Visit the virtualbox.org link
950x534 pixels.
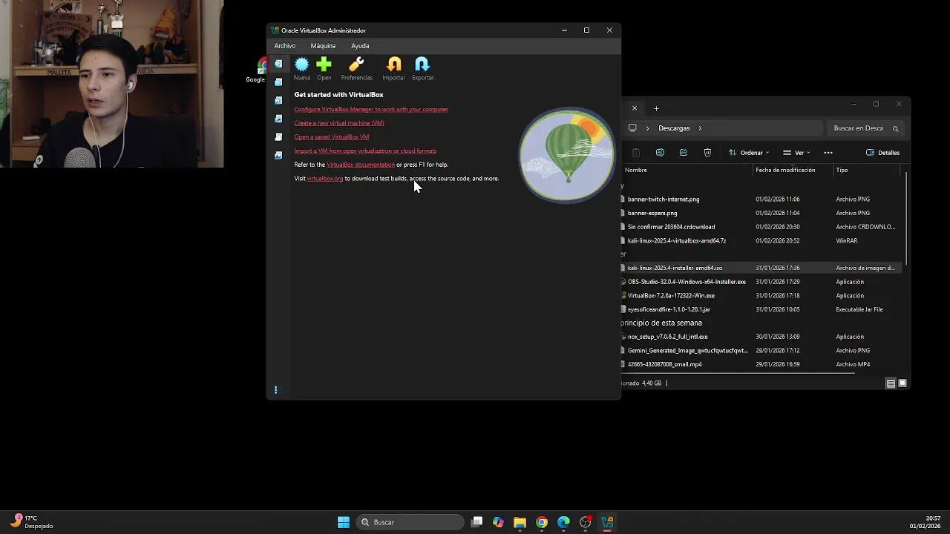325,179
